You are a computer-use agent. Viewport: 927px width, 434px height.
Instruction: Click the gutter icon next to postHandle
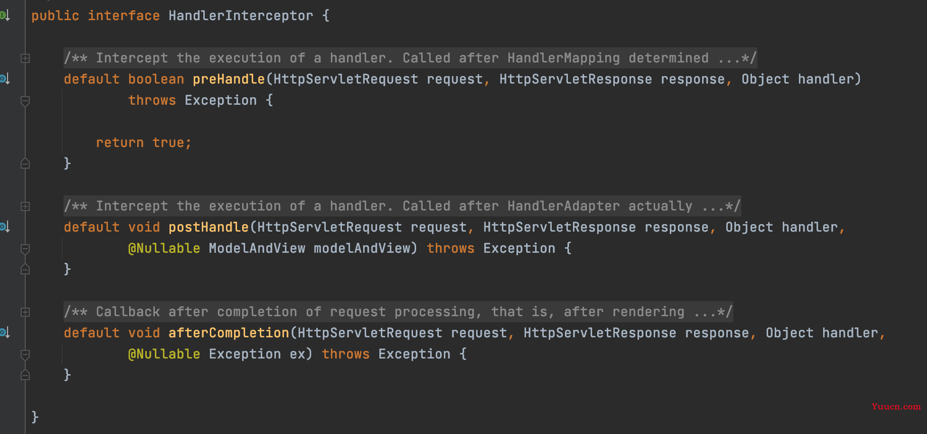pos(5,227)
